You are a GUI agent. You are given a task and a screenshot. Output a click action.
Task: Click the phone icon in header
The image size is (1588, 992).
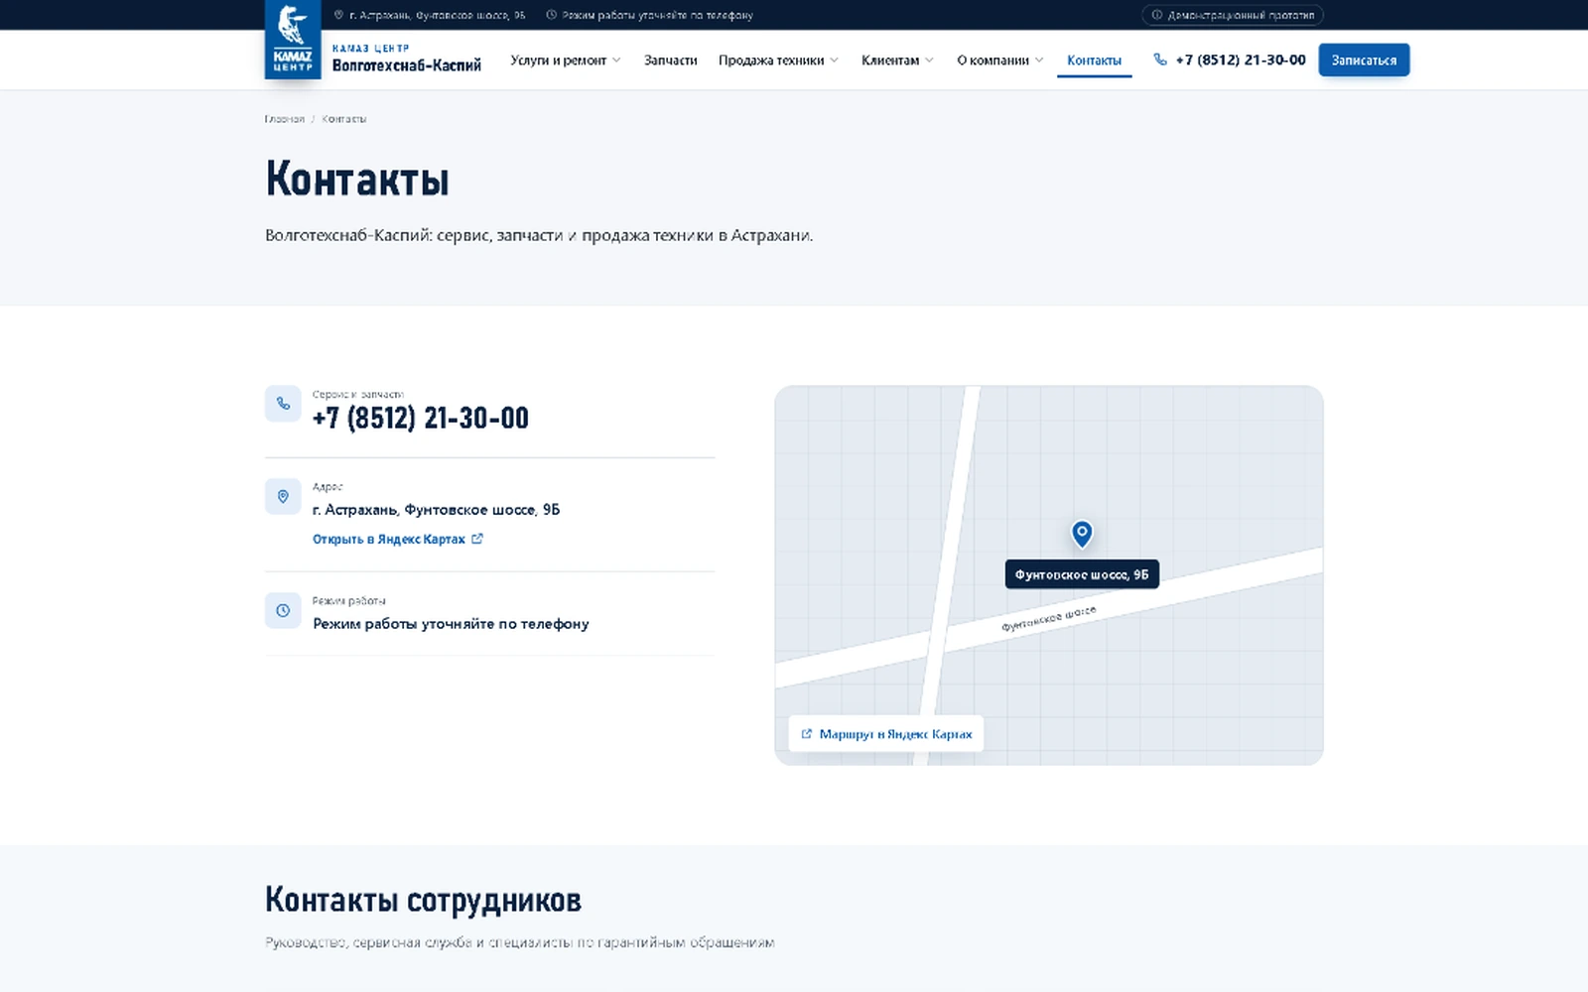click(1160, 60)
